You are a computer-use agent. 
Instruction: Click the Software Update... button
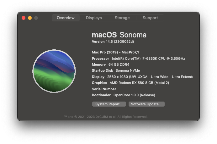[146, 104]
